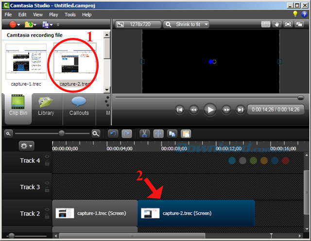The image size is (311, 241).
Task: Toggle visibility eye for Track 4
Action: point(47,156)
